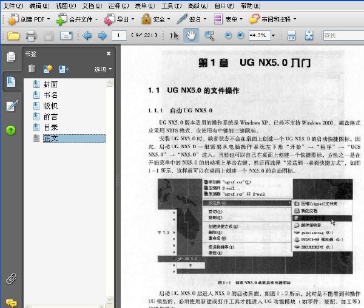The image size is (364, 308).
Task: Select the 目录 bookmark
Action: (x=51, y=128)
